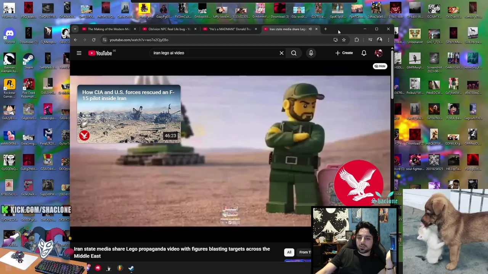The width and height of the screenshot is (488, 274).
Task: Open the media control icon in toolbar
Action: point(370,40)
